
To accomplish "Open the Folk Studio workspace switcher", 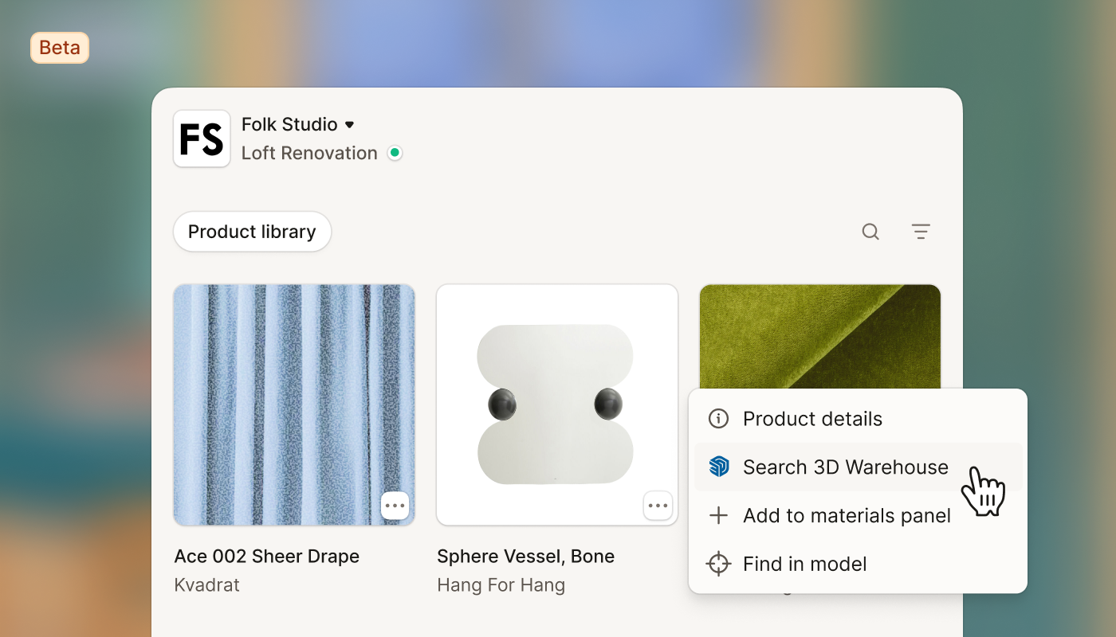I will pos(298,125).
